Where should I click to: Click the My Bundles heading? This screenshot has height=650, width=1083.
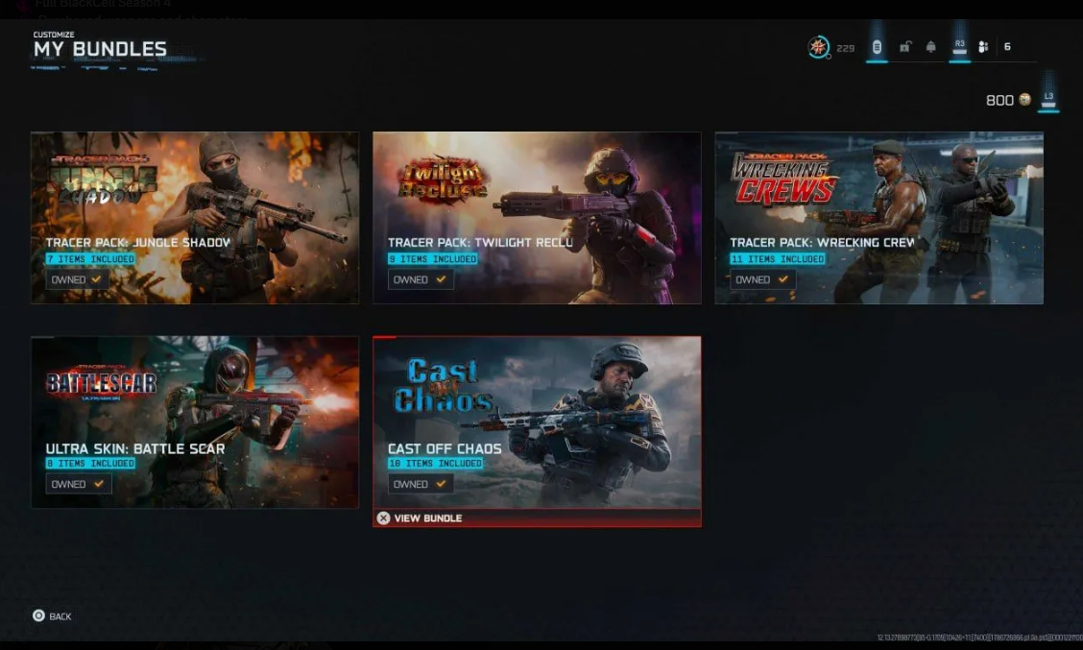[x=100, y=49]
